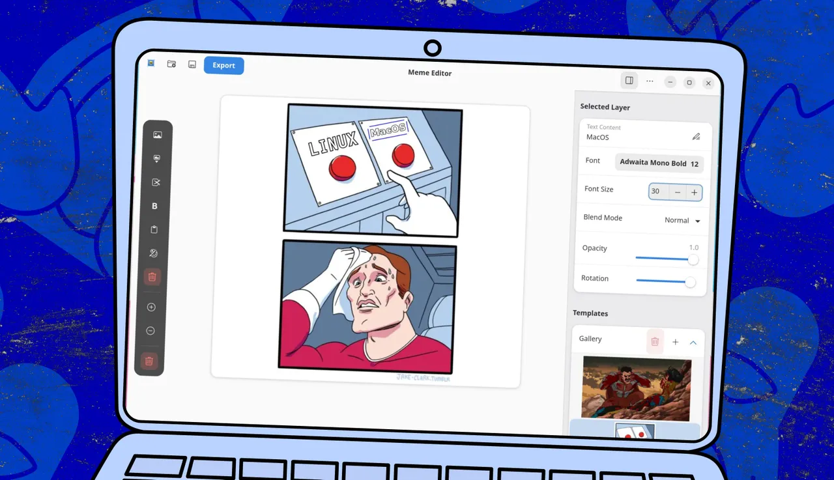Select the fighting scene template thumbnail

[x=635, y=388]
